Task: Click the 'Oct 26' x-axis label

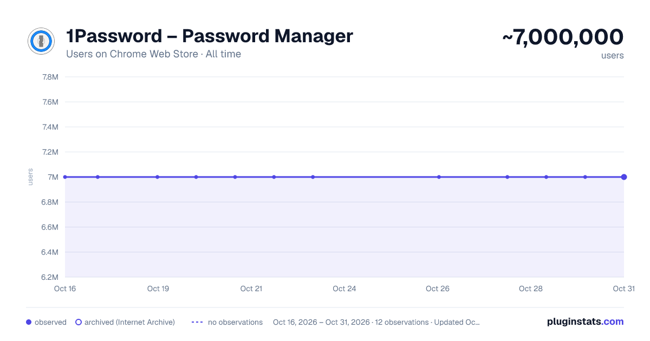Action: pos(438,288)
